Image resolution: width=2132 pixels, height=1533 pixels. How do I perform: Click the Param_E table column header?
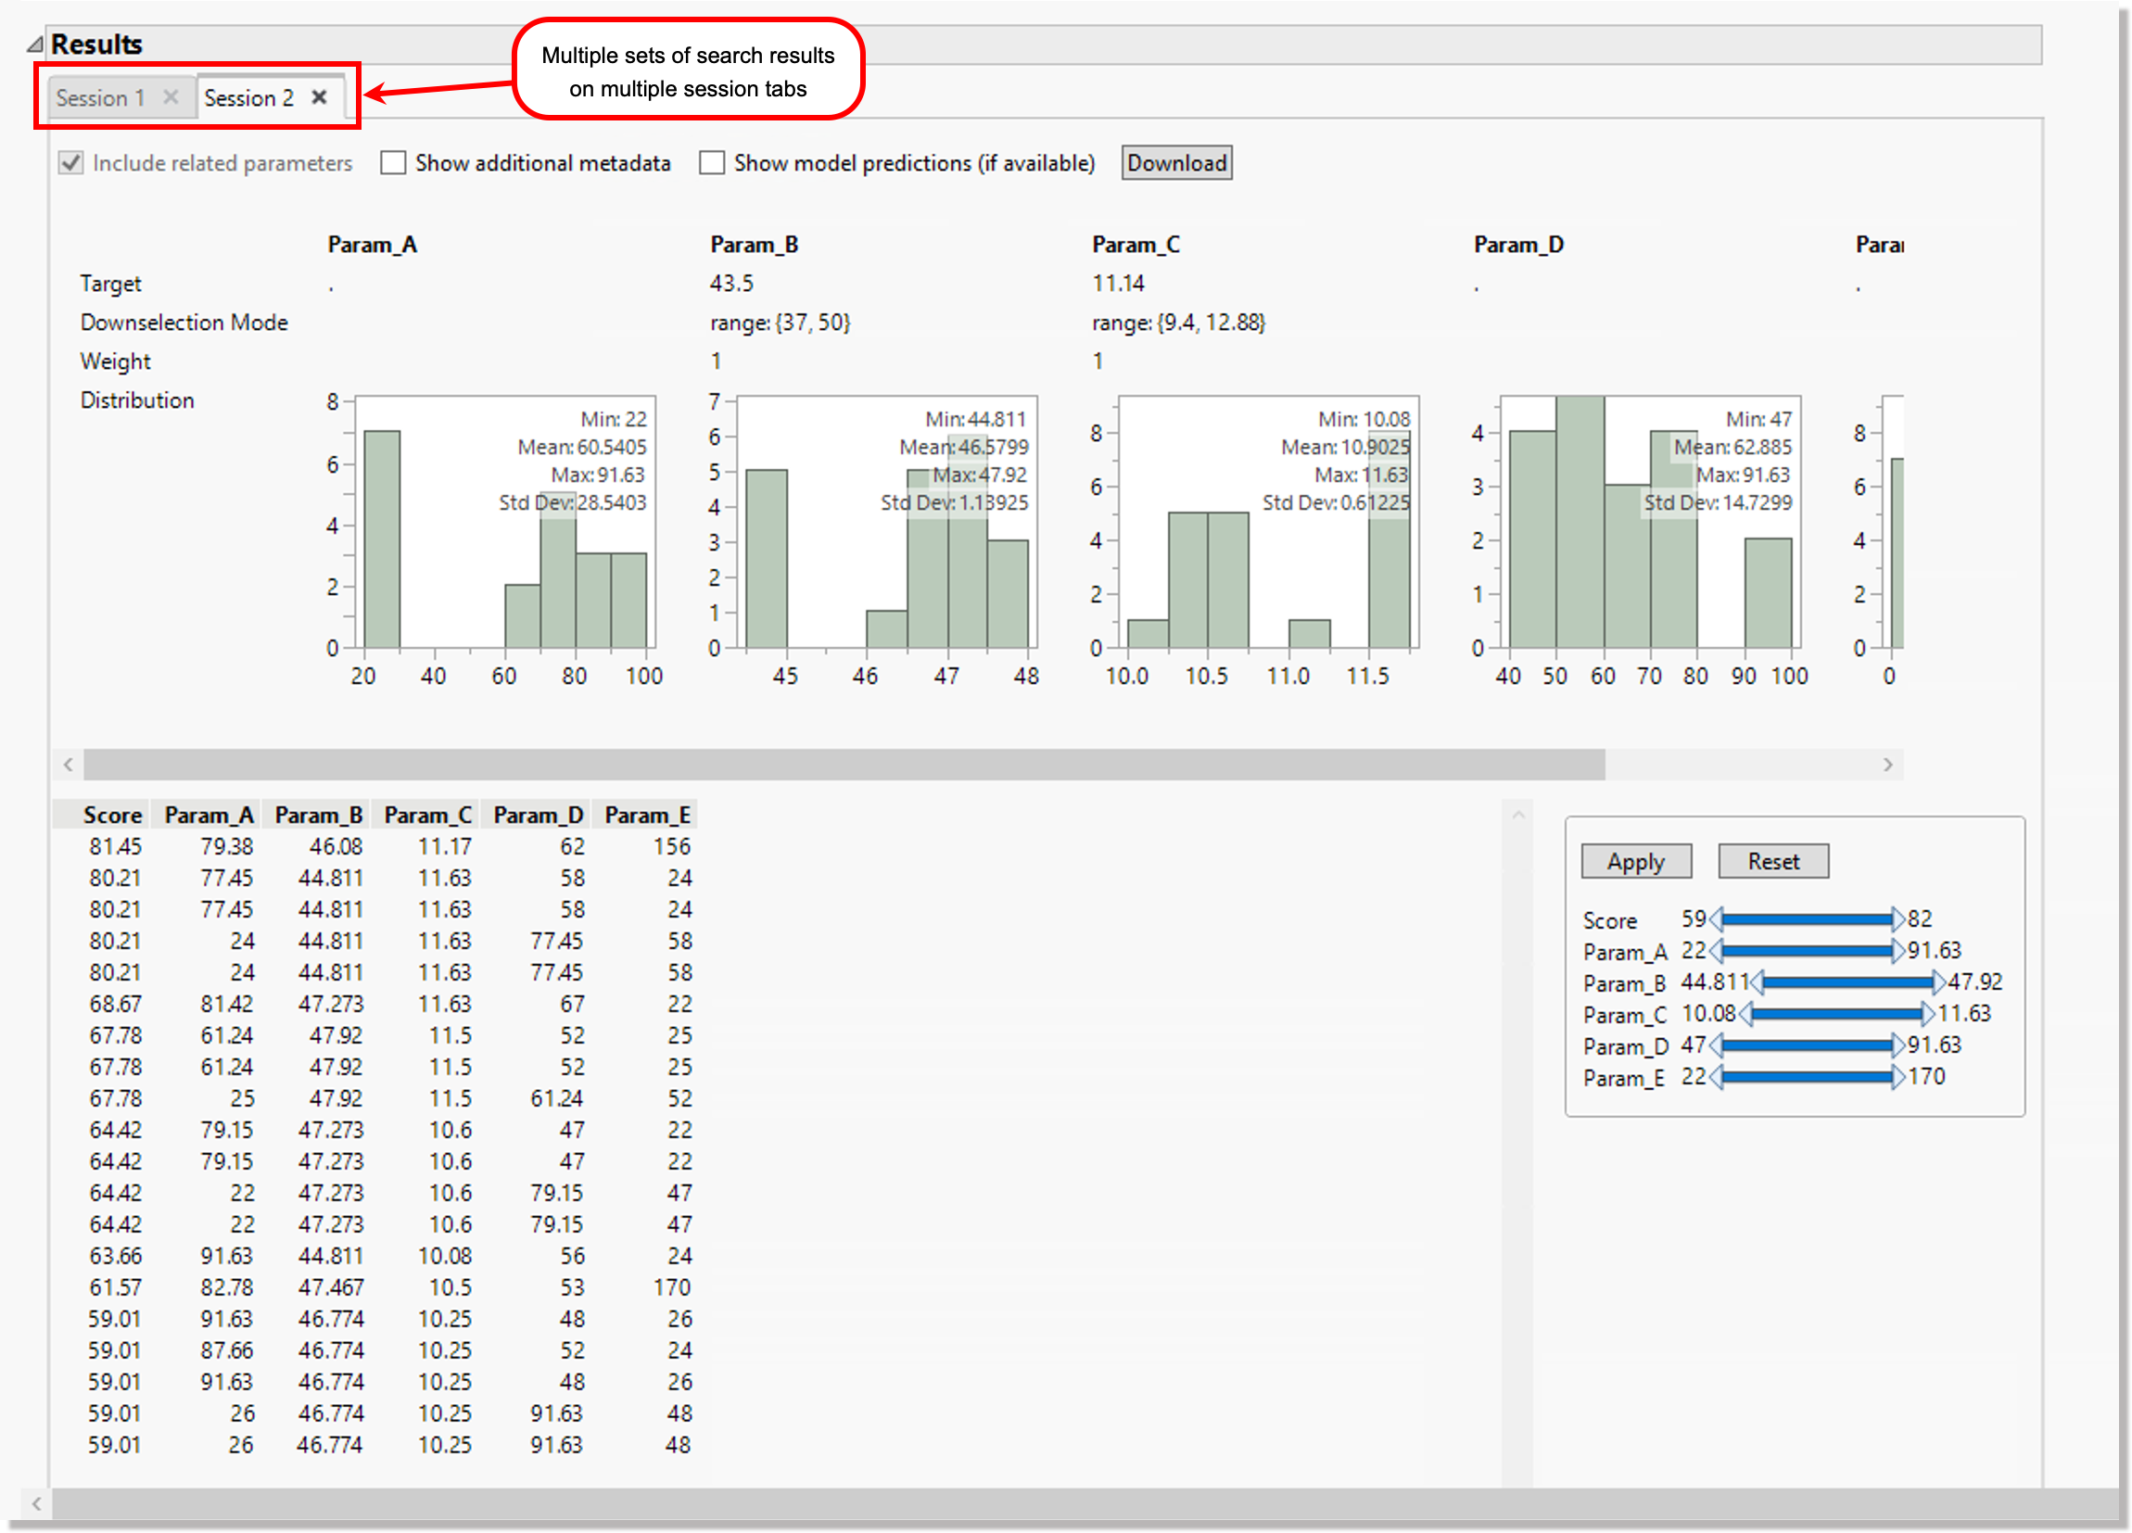coord(648,815)
